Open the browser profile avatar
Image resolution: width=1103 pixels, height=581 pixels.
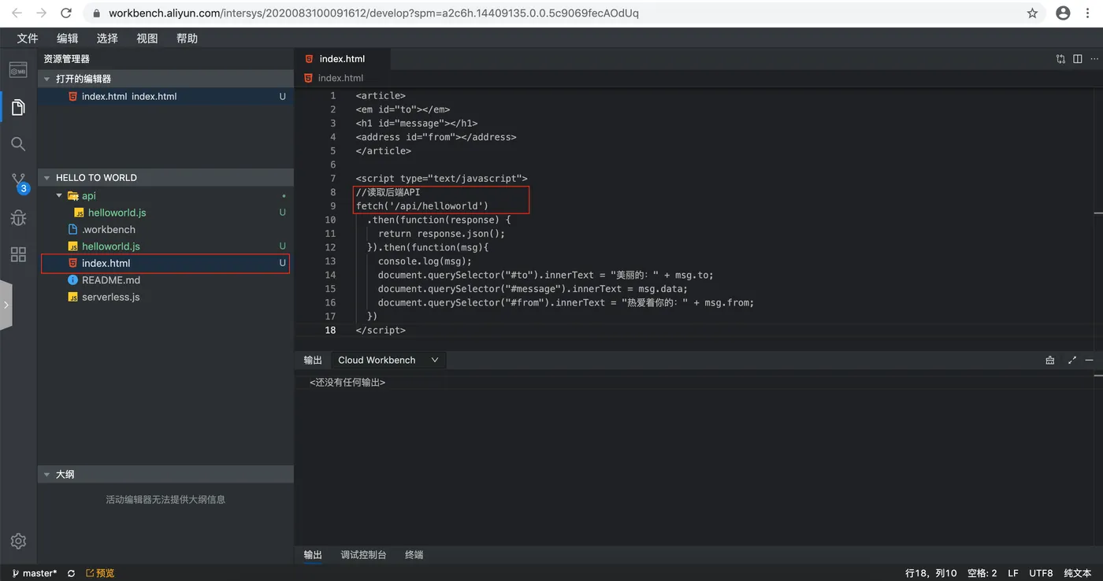(x=1063, y=13)
